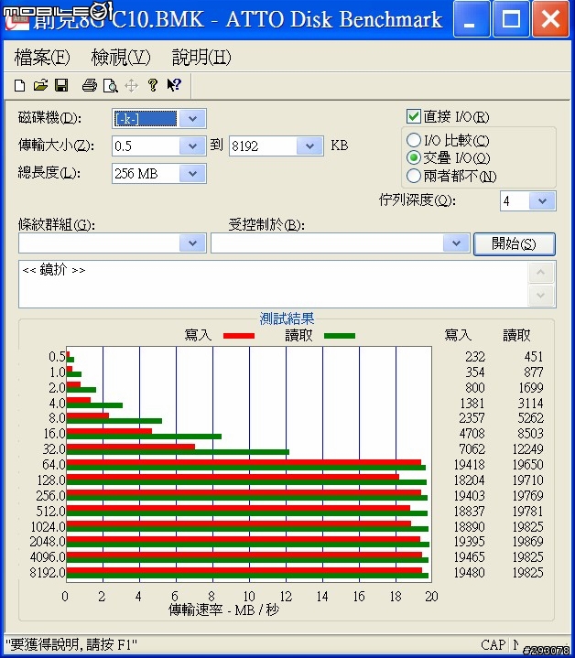This screenshot has width=575, height=658.
Task: Click the 傳輸速率 - MB / 秒 axis label
Action: 223,609
